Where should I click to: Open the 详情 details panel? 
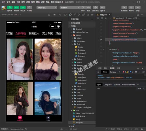(138, 7)
